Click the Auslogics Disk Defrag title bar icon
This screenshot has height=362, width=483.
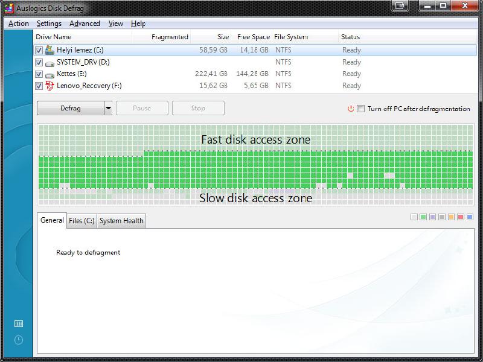click(x=9, y=8)
